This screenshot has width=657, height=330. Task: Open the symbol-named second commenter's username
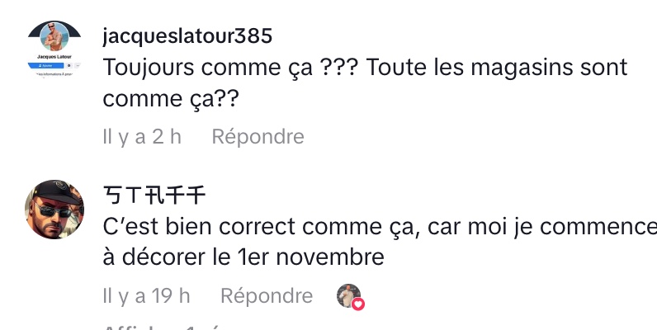[154, 195]
